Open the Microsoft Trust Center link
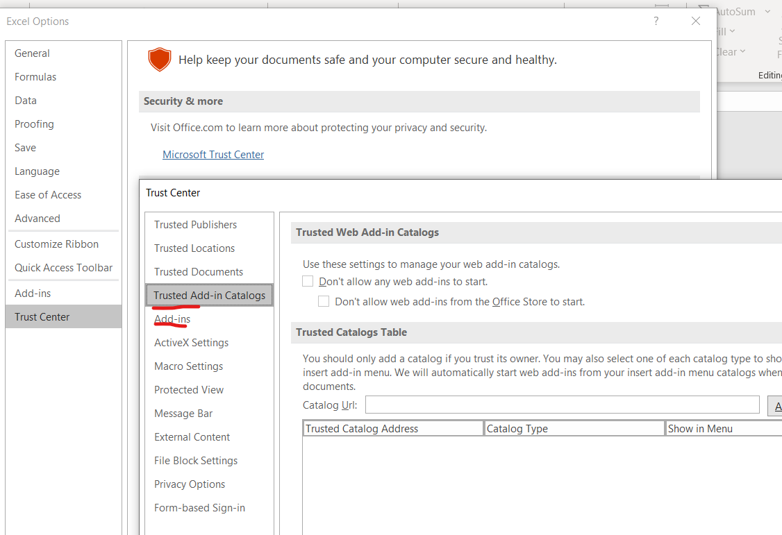This screenshot has width=782, height=535. click(x=213, y=155)
